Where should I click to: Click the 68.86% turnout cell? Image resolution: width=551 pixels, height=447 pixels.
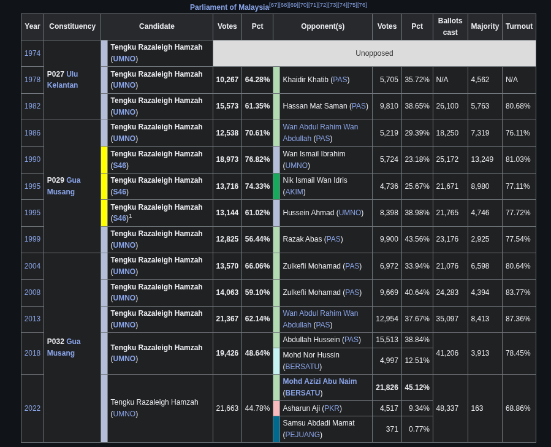[519, 408]
